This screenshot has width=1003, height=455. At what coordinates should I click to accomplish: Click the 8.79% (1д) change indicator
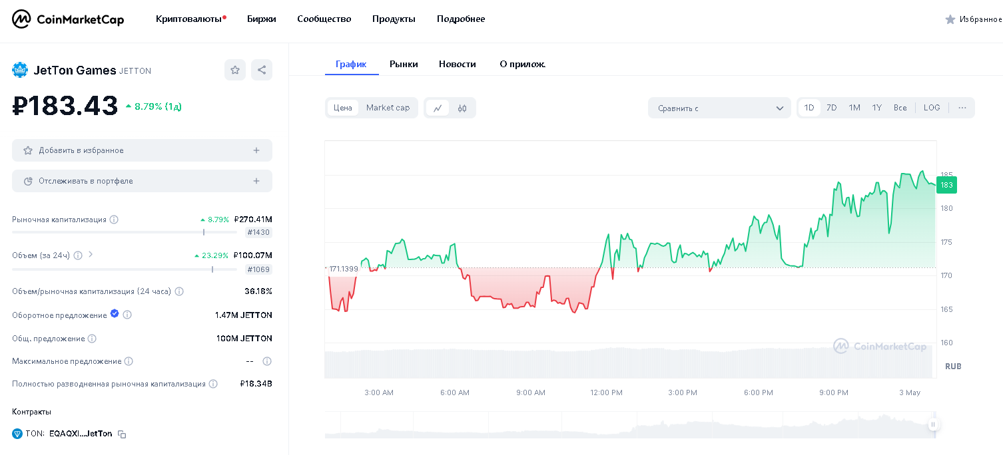(153, 106)
